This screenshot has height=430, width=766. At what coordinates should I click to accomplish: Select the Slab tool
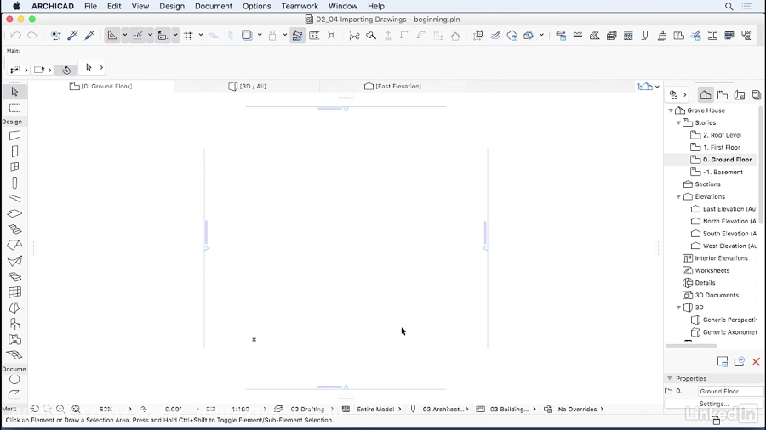pos(14,213)
